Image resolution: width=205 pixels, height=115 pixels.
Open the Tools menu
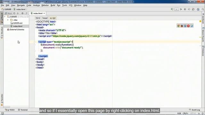[x=65, y=5]
